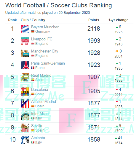Viewport: 134px width, 146px height.
Task: Click the Manchester City eagle crest
Action: point(25,53)
